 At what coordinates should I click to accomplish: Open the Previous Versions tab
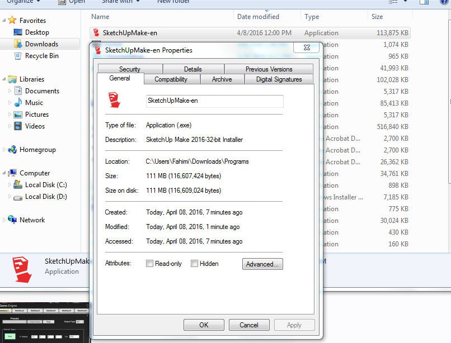pyautogui.click(x=269, y=69)
